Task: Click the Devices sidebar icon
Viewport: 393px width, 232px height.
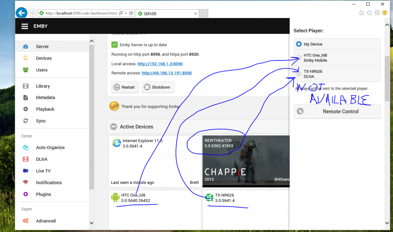Action: click(26, 58)
